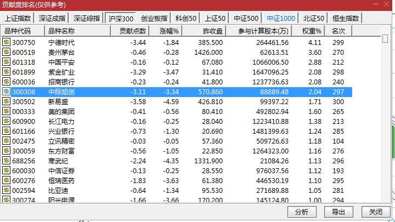The width and height of the screenshot is (395, 222).
Task: Open the 北证50 tab
Action: [314, 19]
